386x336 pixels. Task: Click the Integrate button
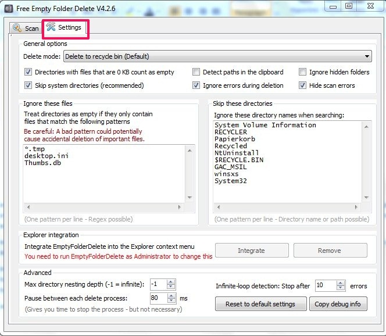(x=252, y=251)
